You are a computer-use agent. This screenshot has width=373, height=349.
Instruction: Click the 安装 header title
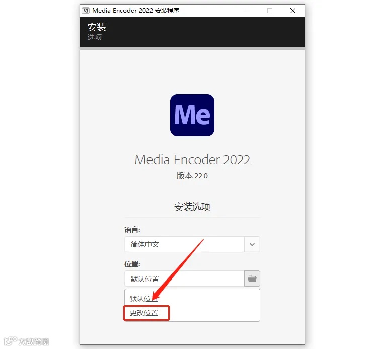96,27
